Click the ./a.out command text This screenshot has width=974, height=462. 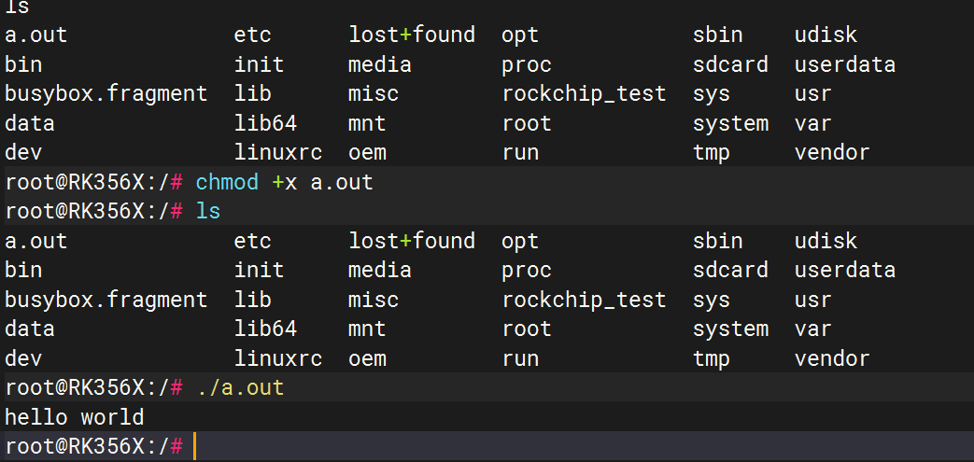pos(240,387)
